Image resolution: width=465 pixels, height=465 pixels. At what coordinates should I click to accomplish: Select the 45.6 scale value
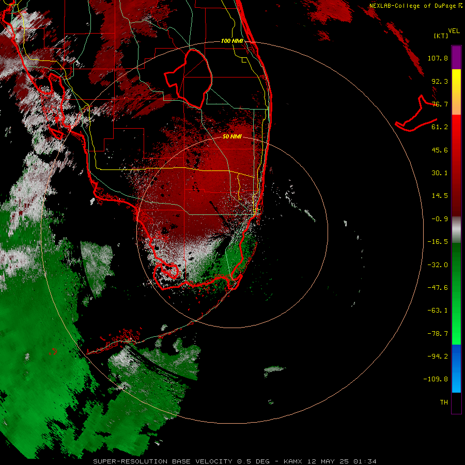440,150
